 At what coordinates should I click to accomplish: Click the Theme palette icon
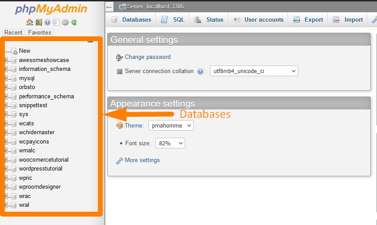119,125
